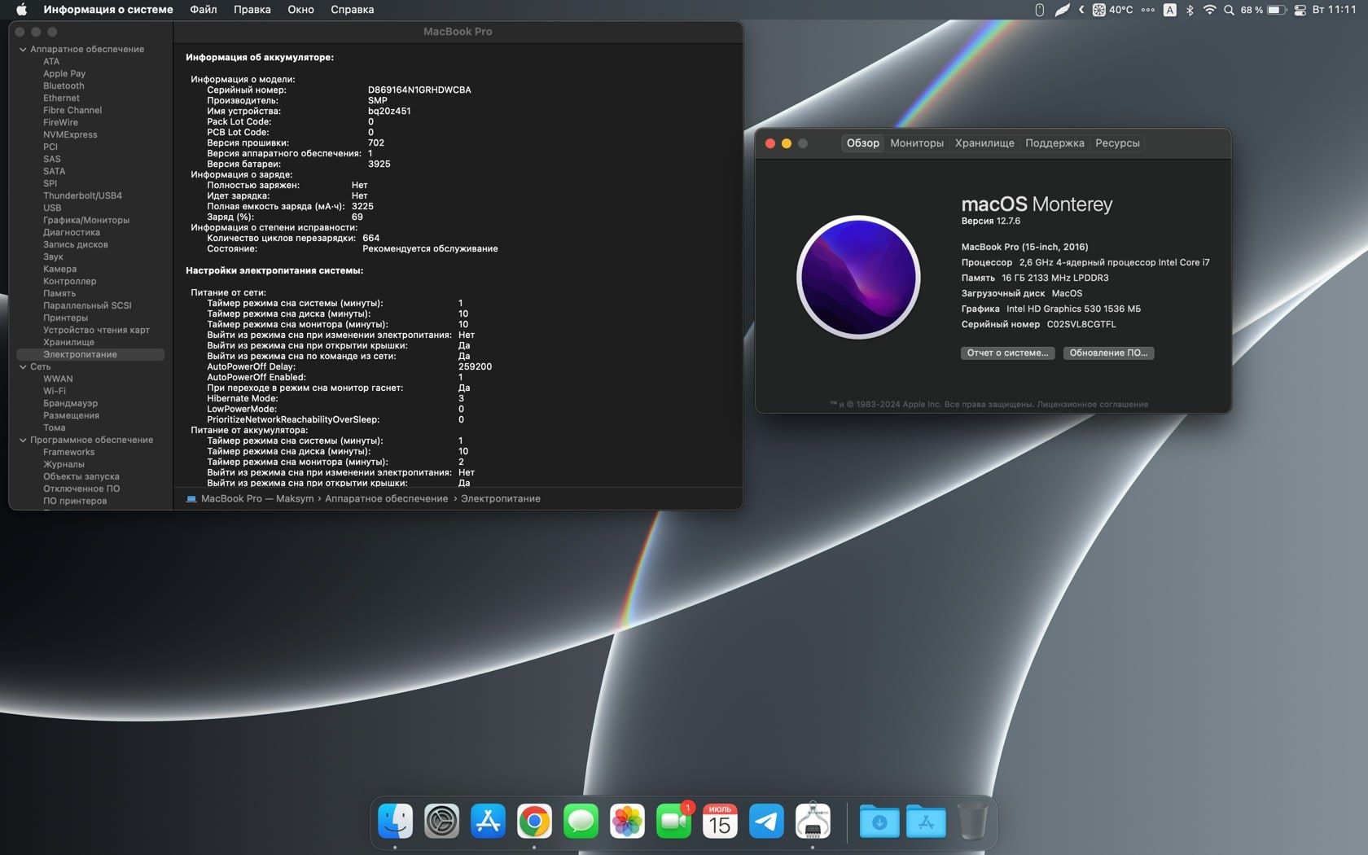
Task: Click the battery 68% indicator
Action: (1263, 10)
